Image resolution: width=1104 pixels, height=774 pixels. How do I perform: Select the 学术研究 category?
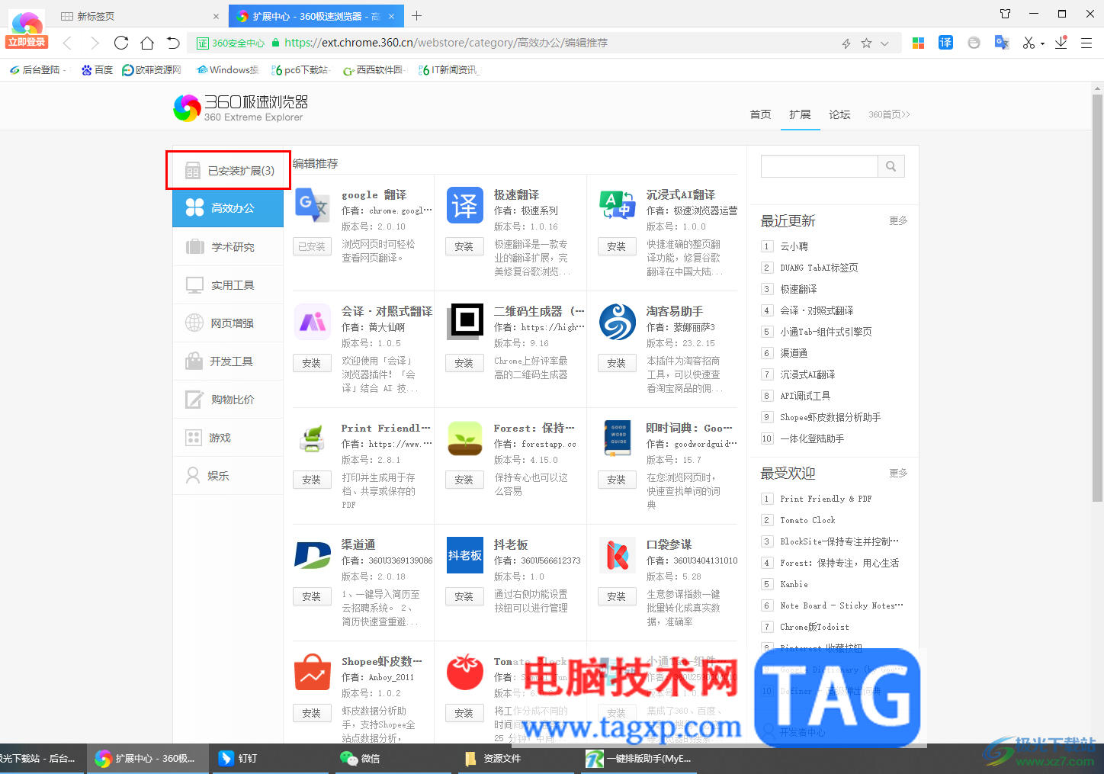click(228, 247)
